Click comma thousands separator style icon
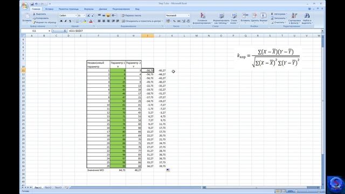The height and width of the screenshot is (194, 345). click(x=178, y=21)
